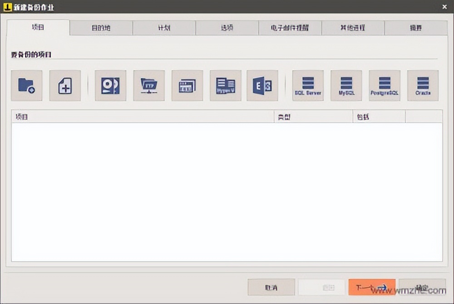The image size is (454, 304).
Task: Switch to the 计划 tab
Action: [164, 28]
